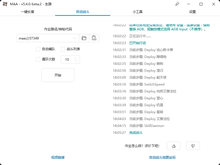This screenshot has height=165, width=220.
Task: Open the folder browse icon for 作业 file
Action: coord(84,38)
